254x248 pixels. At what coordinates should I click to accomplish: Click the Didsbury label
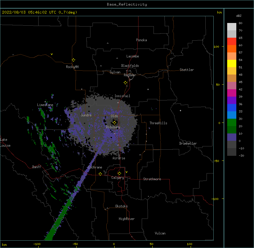tap(113, 127)
